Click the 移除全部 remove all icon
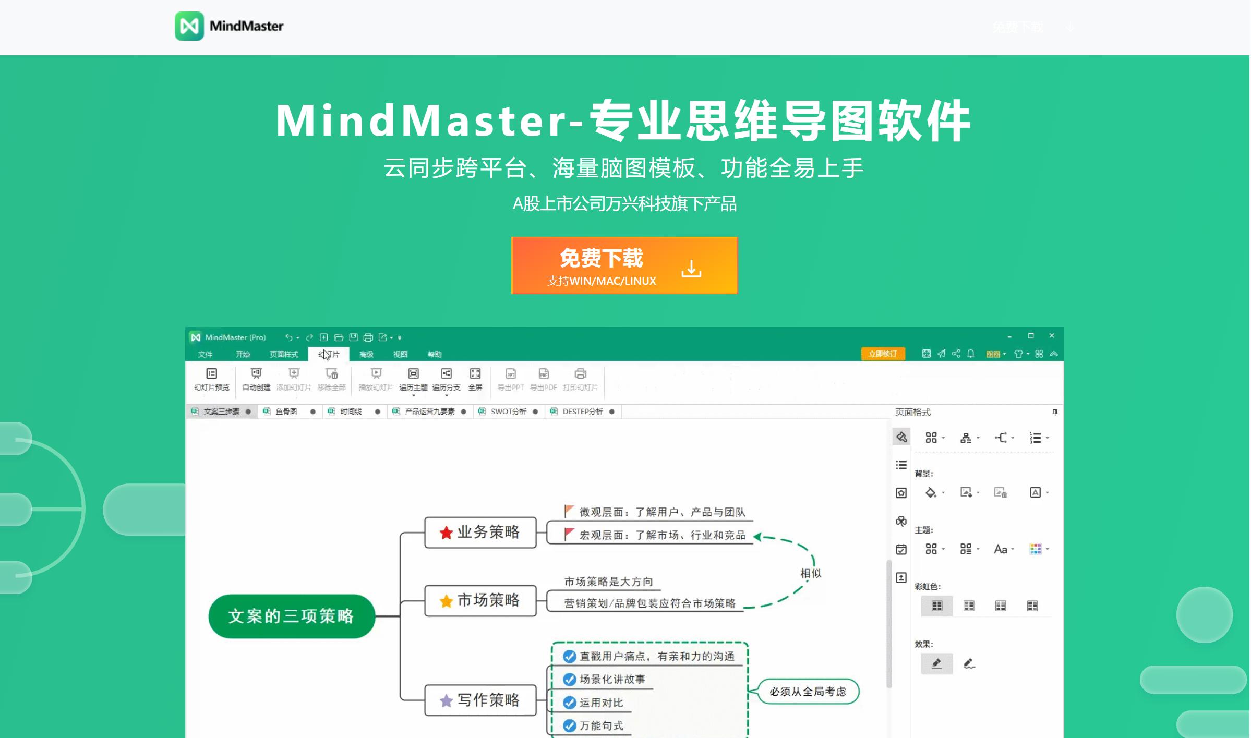This screenshot has height=738, width=1251. coord(331,373)
